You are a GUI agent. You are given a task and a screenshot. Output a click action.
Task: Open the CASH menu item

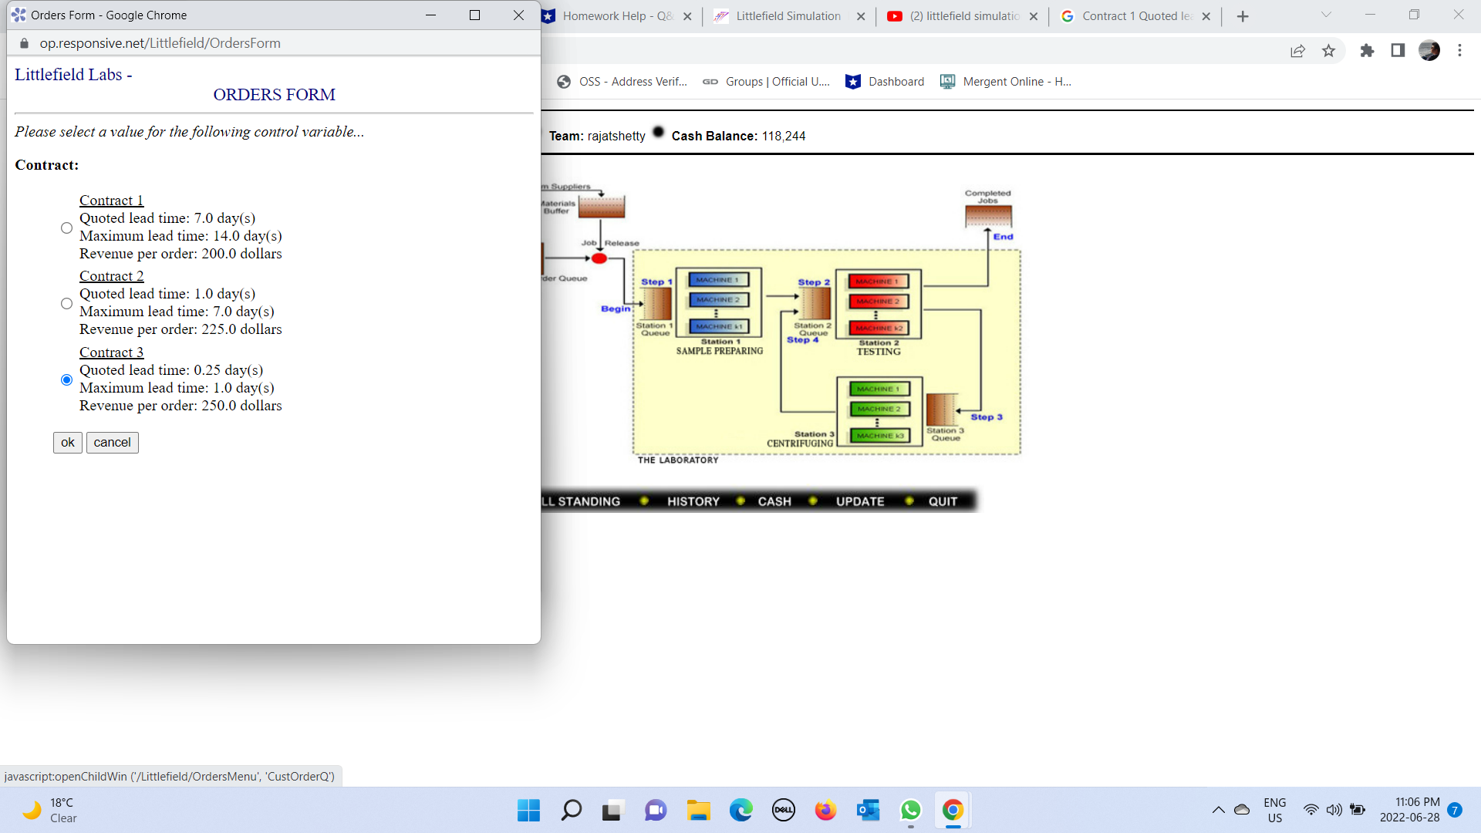tap(774, 501)
